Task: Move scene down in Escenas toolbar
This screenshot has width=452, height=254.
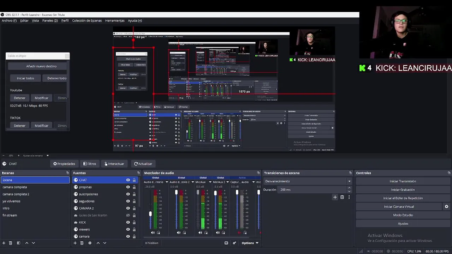Action: (34, 243)
